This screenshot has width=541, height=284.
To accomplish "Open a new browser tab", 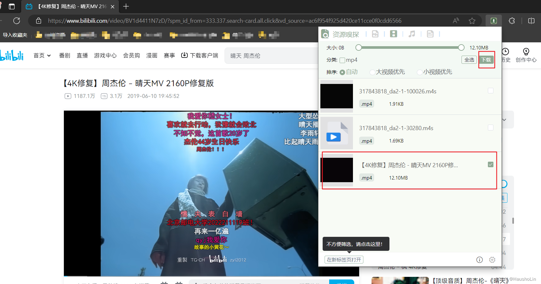I will click(126, 7).
